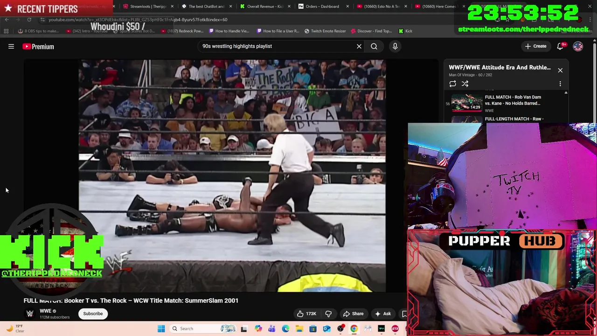This screenshot has height=336, width=597.
Task: Open the browser apps grid bookmark icon
Action: pyautogui.click(x=6, y=31)
